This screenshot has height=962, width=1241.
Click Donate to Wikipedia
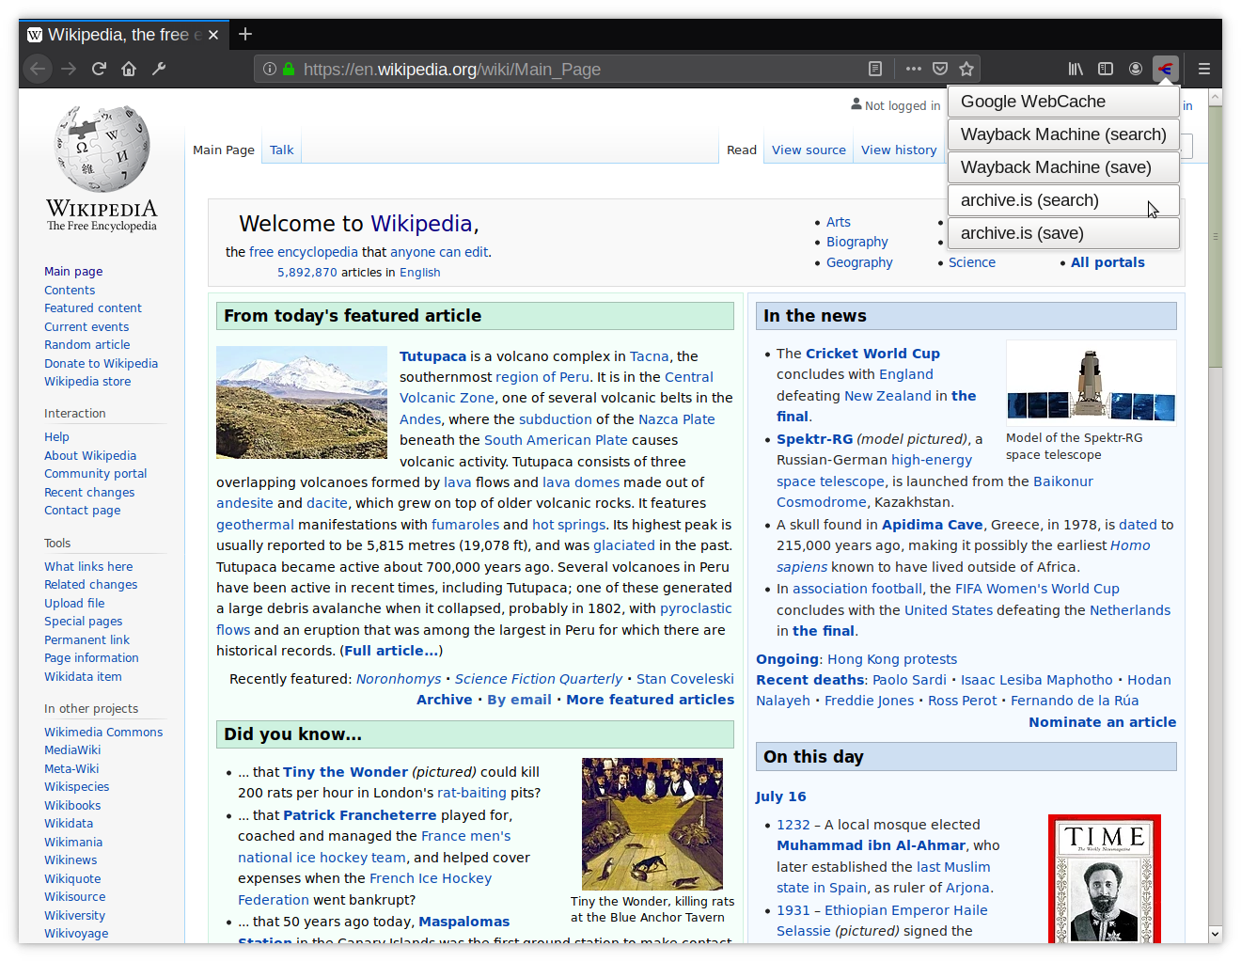101,363
